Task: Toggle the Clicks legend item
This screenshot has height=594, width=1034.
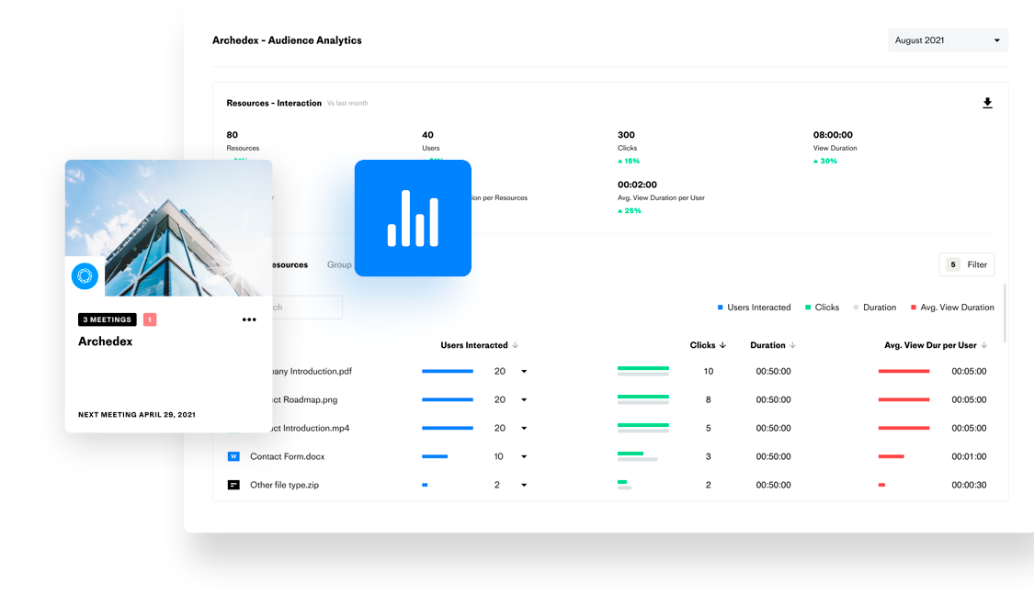Action: click(x=821, y=308)
